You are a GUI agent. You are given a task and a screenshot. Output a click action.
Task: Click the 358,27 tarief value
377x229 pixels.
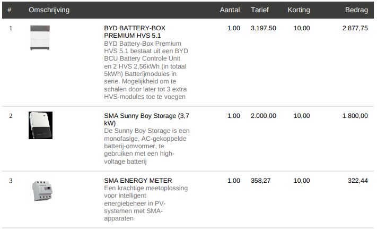click(x=260, y=181)
